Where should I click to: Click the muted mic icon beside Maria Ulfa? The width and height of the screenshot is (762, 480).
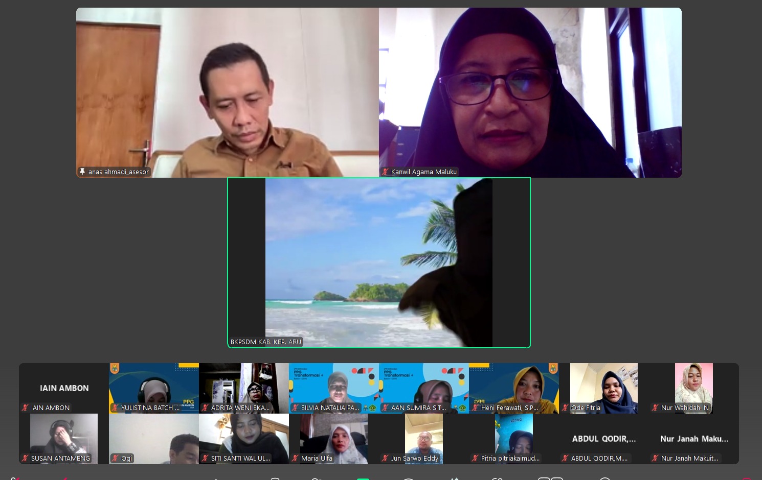click(x=295, y=458)
